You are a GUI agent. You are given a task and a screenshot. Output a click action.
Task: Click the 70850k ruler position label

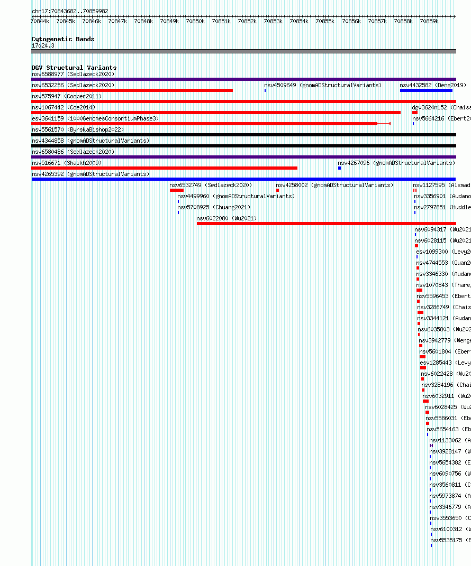195,21
